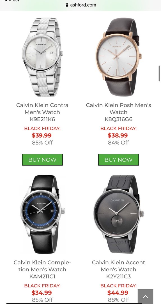Open the silver Contra watch image
161x304 pixels.
click(x=42, y=57)
